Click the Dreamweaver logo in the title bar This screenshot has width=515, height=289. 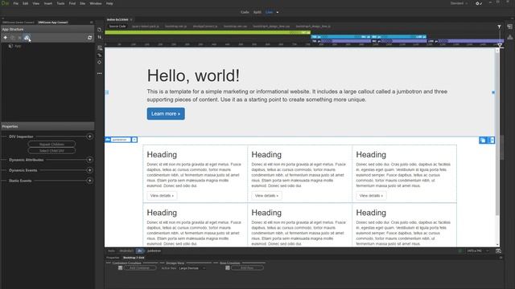pos(5,3)
